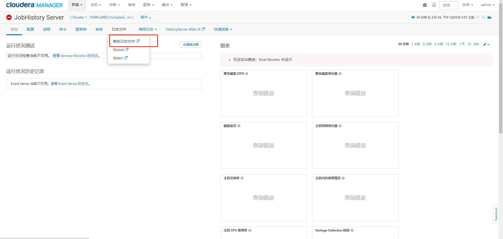Screen dimensions: 503x239
Task: Open the 审核 item in top navigation
Action: coord(132,5)
